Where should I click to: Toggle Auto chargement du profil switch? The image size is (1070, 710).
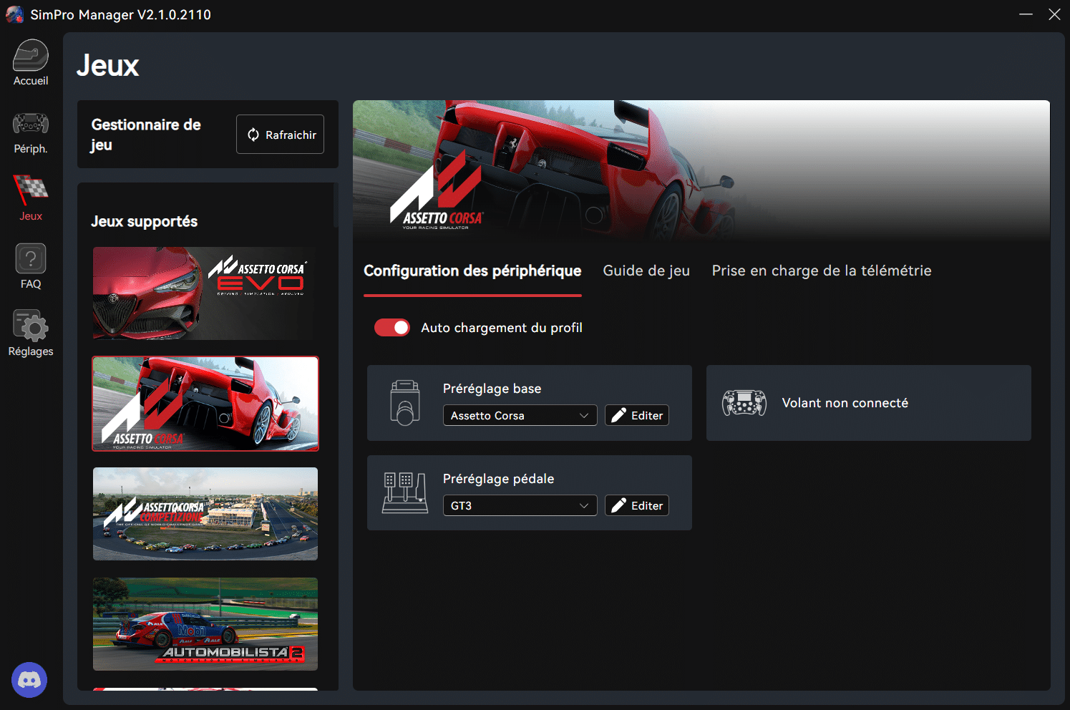[x=392, y=327]
